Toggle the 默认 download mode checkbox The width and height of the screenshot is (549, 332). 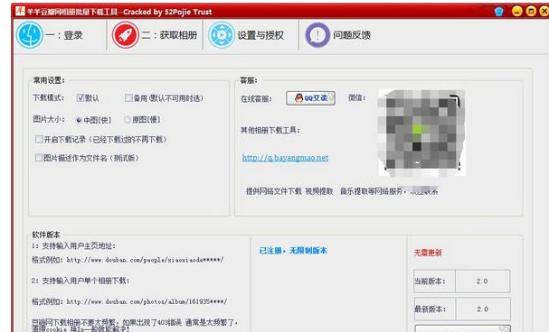(80, 98)
